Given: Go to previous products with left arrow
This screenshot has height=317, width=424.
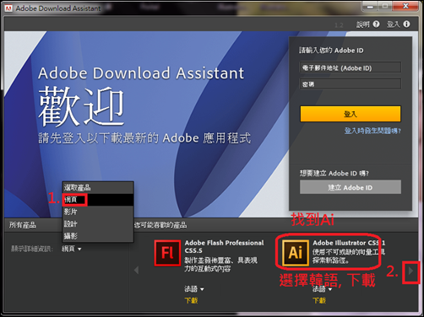Looking at the screenshot, I should [x=137, y=270].
